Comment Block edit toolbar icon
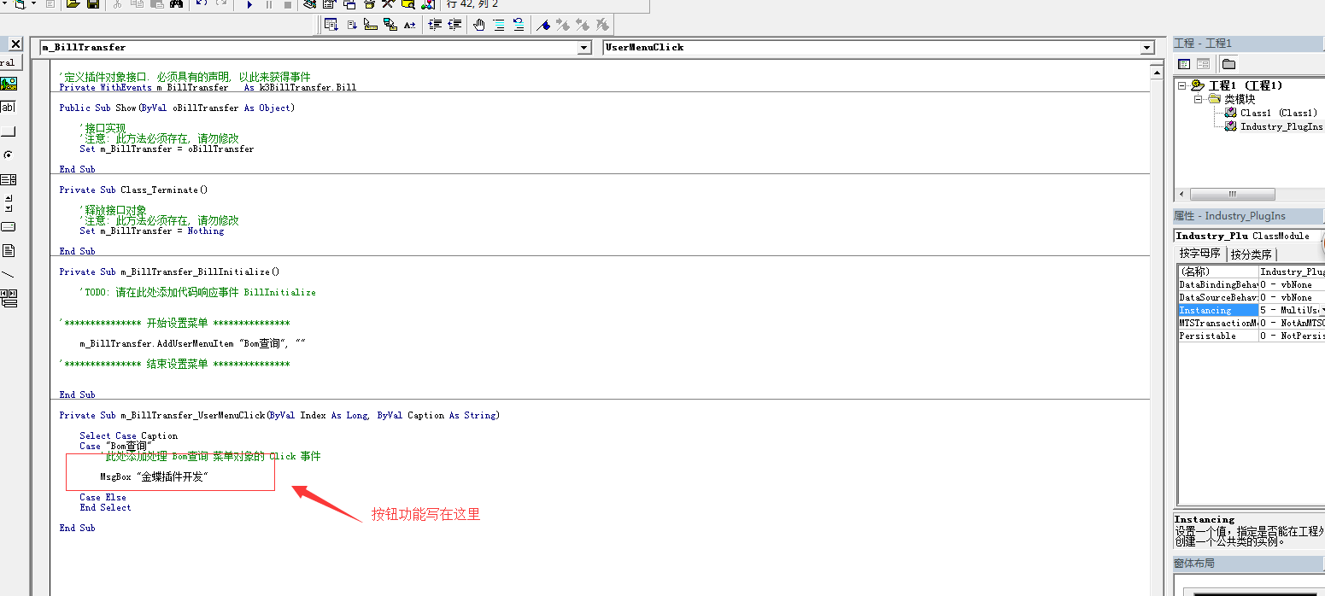The width and height of the screenshot is (1325, 596). coord(499,25)
